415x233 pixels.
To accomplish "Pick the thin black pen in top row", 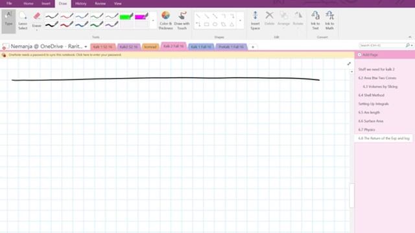I will (x=52, y=16).
